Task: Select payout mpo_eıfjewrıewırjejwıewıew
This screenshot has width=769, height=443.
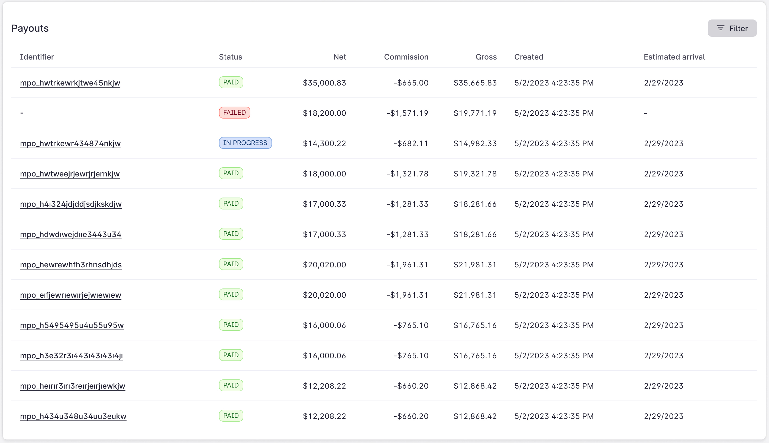Action: pos(71,294)
